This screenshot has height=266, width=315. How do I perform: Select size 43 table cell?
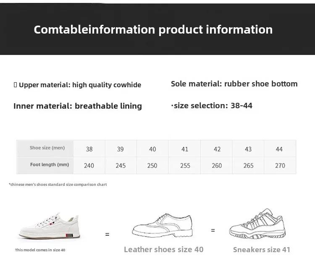click(248, 149)
